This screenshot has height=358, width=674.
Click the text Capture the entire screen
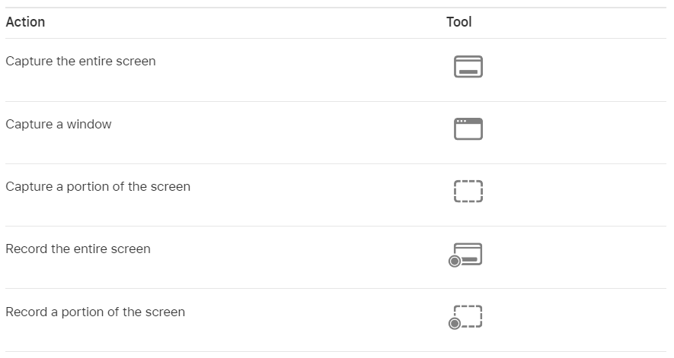(x=81, y=61)
